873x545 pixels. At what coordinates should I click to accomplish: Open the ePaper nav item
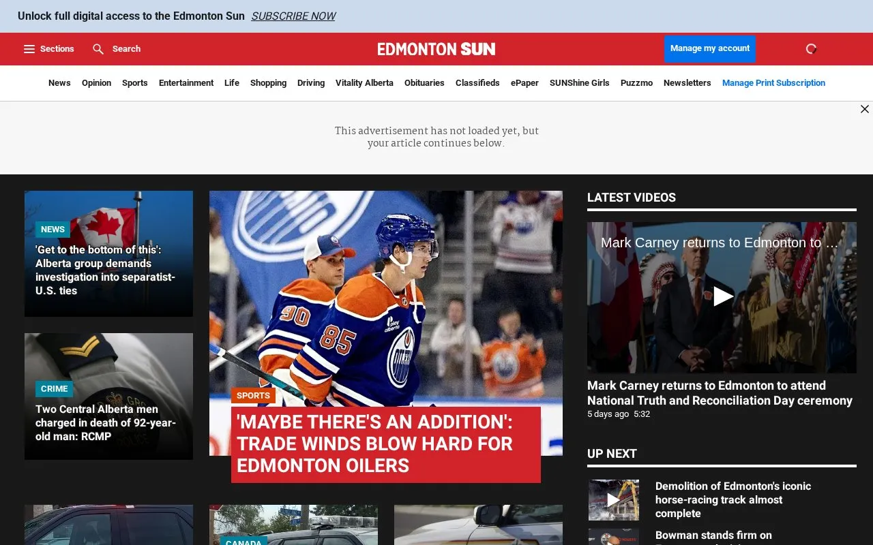[x=524, y=83]
